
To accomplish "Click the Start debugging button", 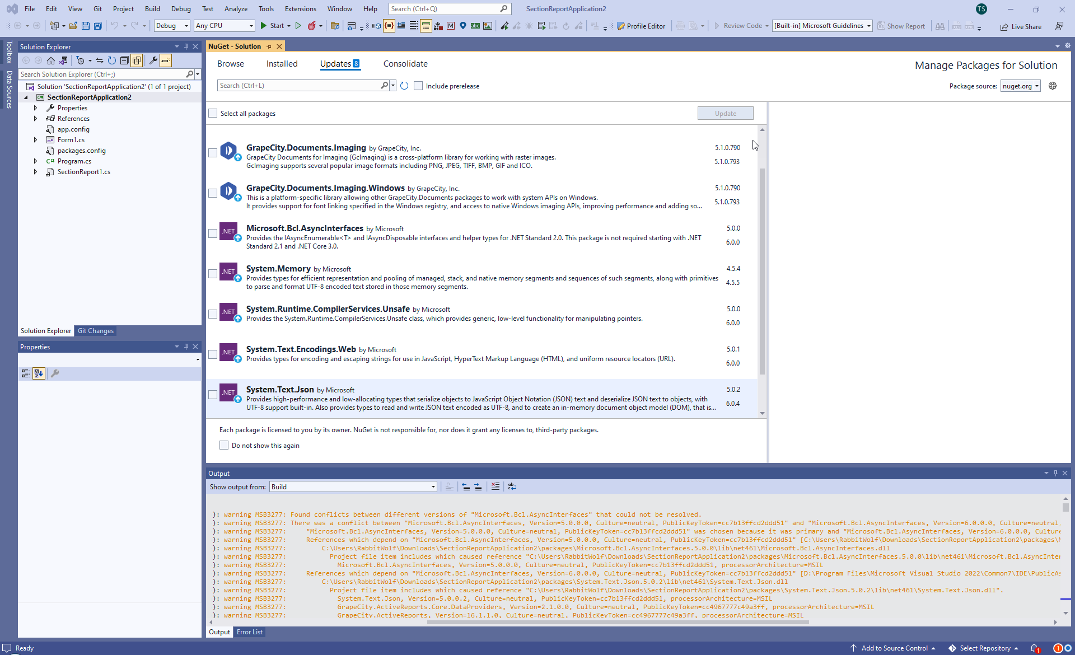I will click(272, 26).
